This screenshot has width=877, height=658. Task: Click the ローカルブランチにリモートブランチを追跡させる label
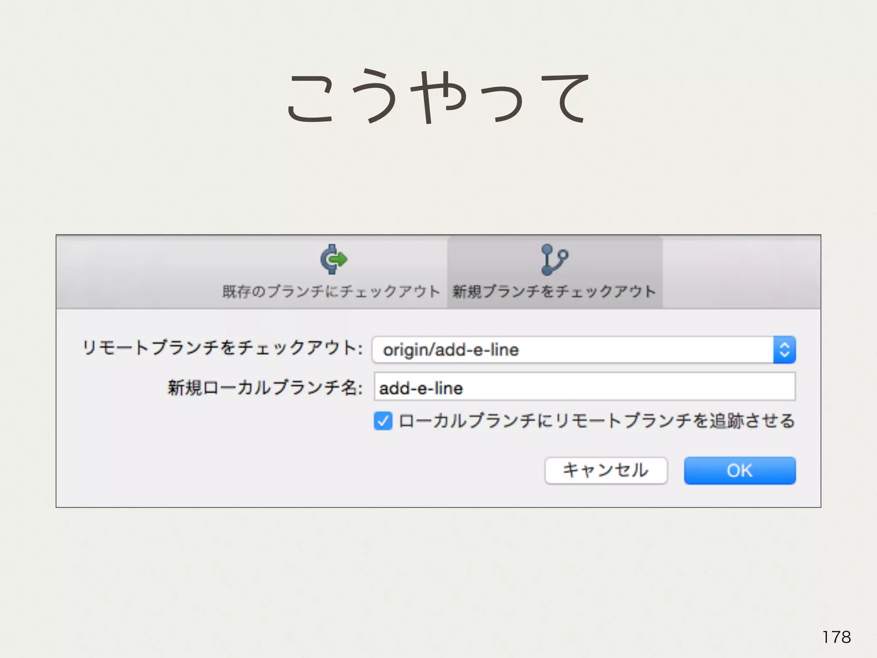pos(596,421)
